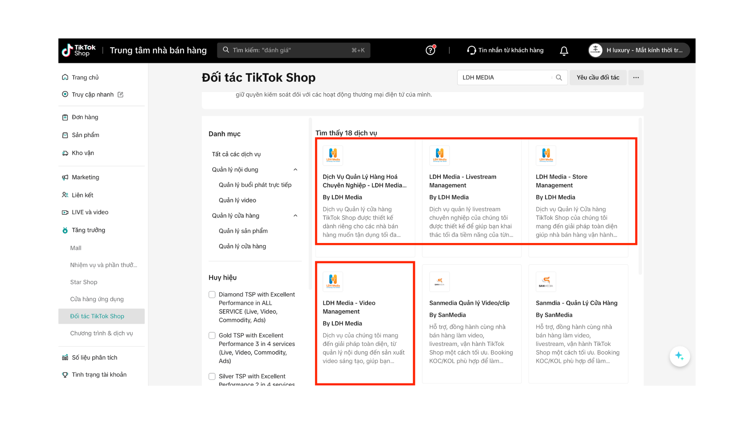Open the help question mark icon

(430, 50)
